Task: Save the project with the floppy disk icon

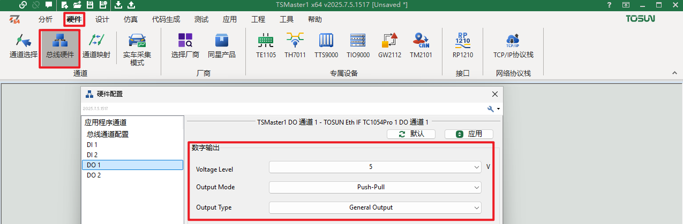Action: click(x=89, y=5)
